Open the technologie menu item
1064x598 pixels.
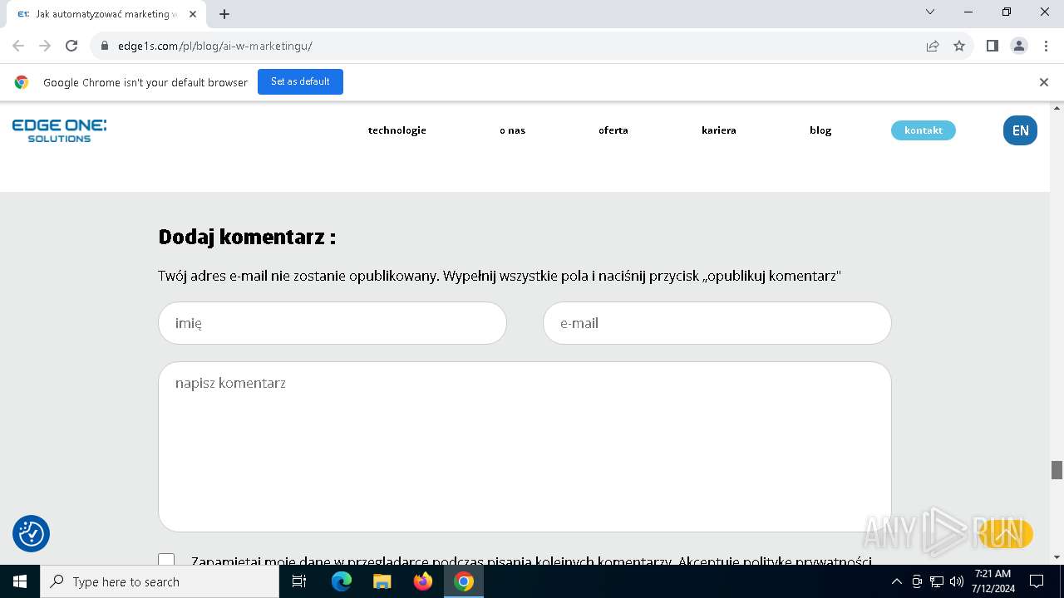click(x=397, y=130)
